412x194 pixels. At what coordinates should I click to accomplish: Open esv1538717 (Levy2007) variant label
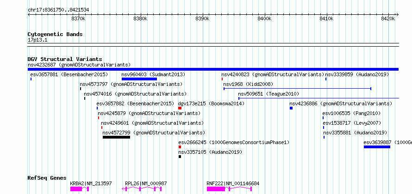pos(352,123)
